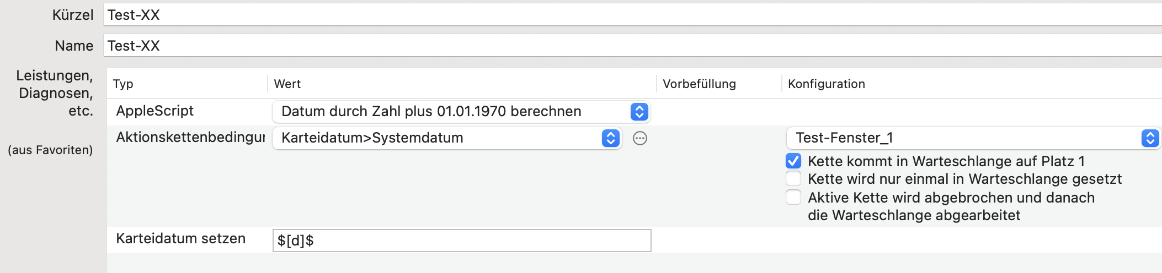
Task: Click blue arrows on Karteidatum>Systemdatum selector
Action: pyautogui.click(x=610, y=138)
